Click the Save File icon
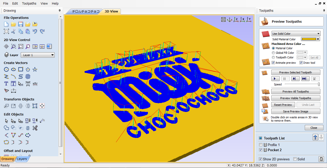 (x=21, y=24)
